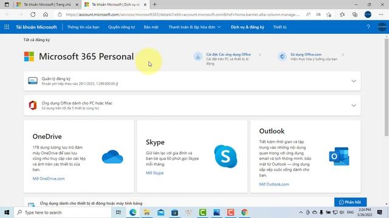Click the Type here to search box
Screen dimensions: 389x218
pyautogui.click(x=63, y=213)
